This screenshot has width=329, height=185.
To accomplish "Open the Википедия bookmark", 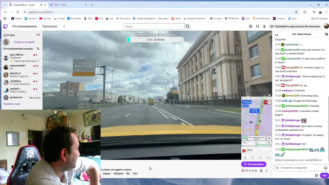I will [x=123, y=18].
